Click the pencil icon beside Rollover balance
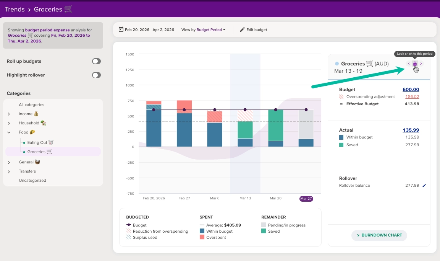This screenshot has width=440, height=261. 424,186
